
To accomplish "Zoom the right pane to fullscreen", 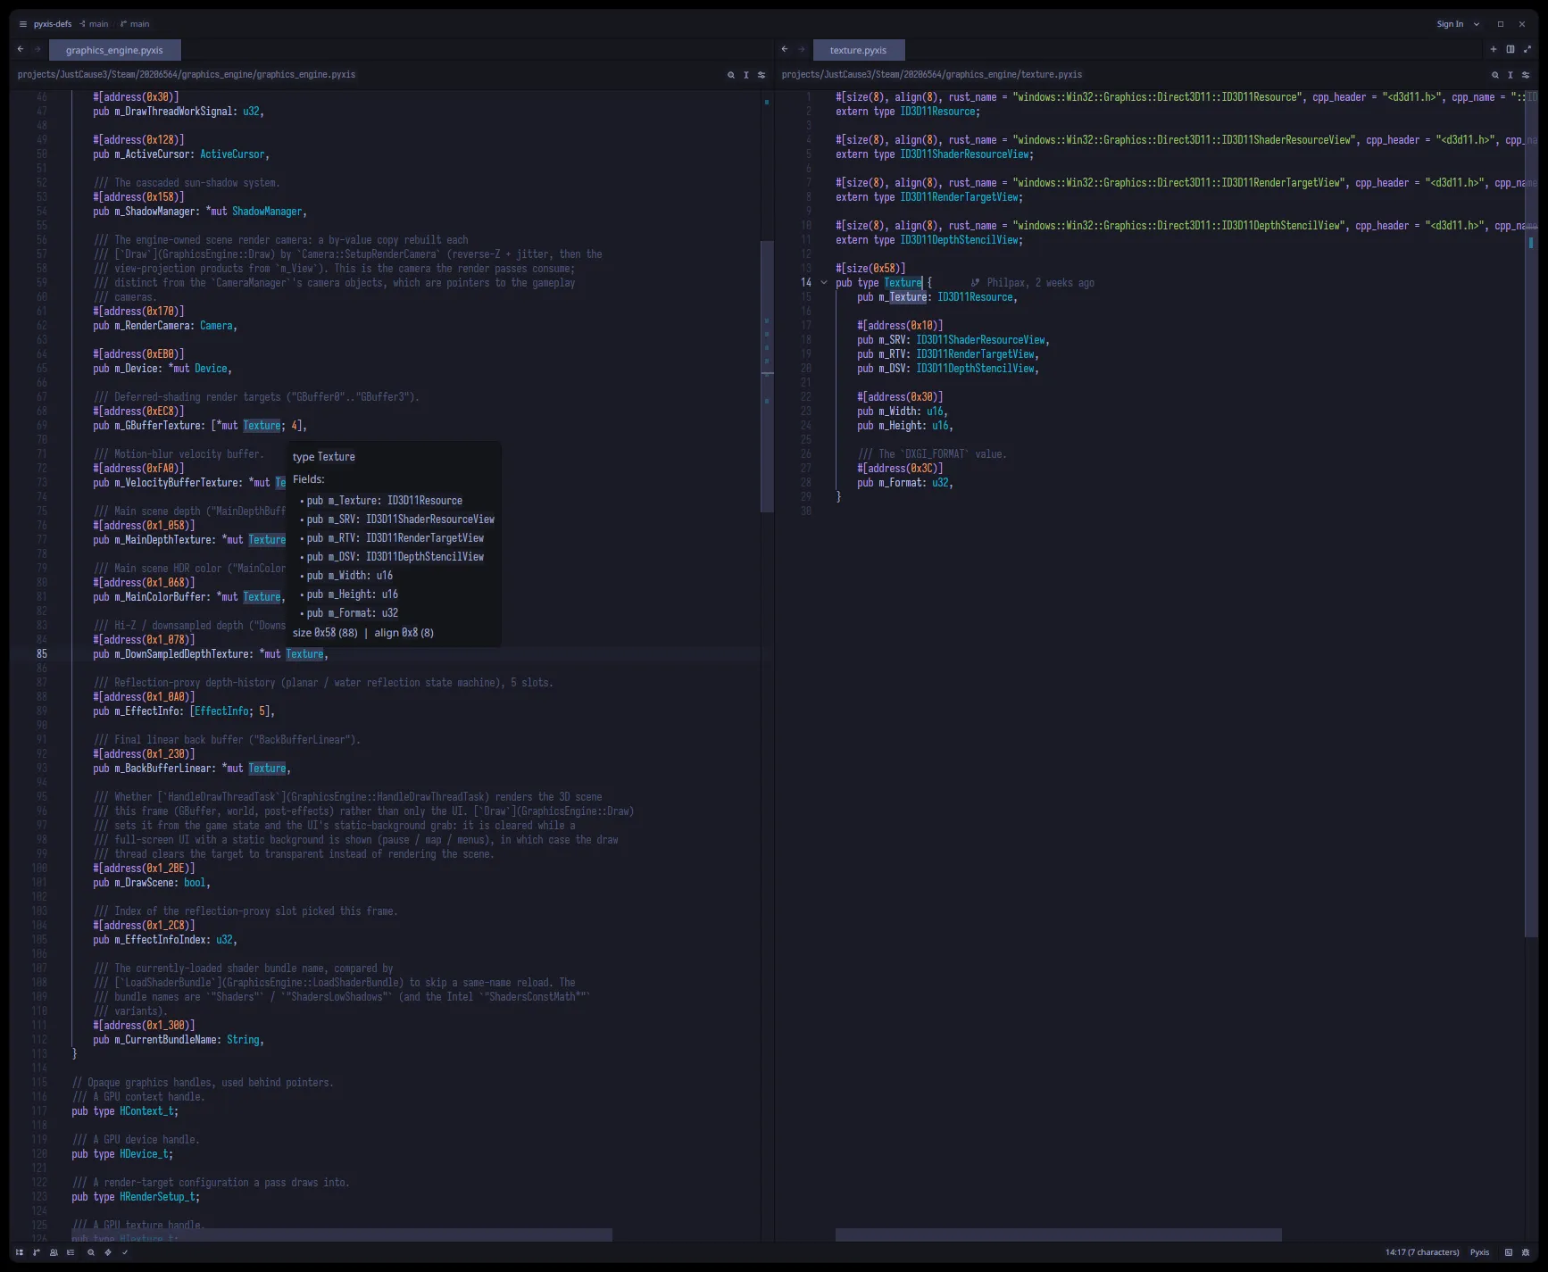I will [1527, 49].
